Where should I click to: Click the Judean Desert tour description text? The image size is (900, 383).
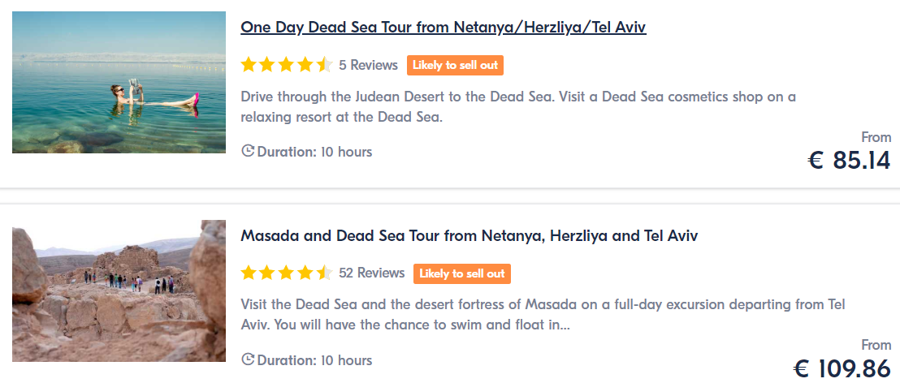click(x=518, y=107)
